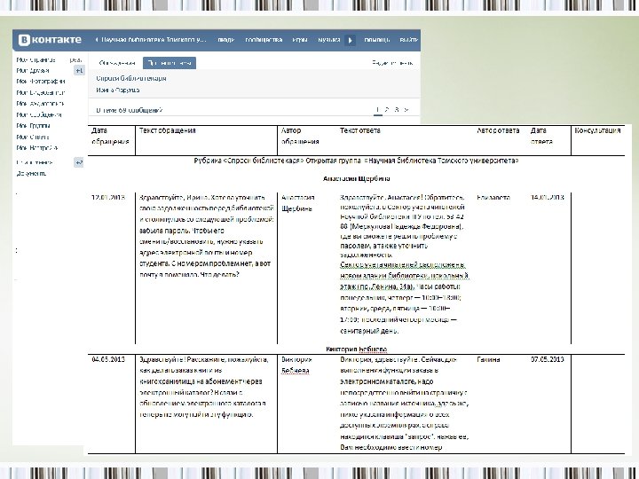
Task: Click the 'Текст обращения' column header
Action: pos(168,130)
